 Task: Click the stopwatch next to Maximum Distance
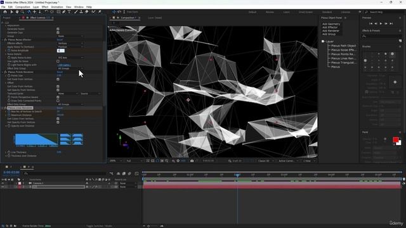click(9, 115)
